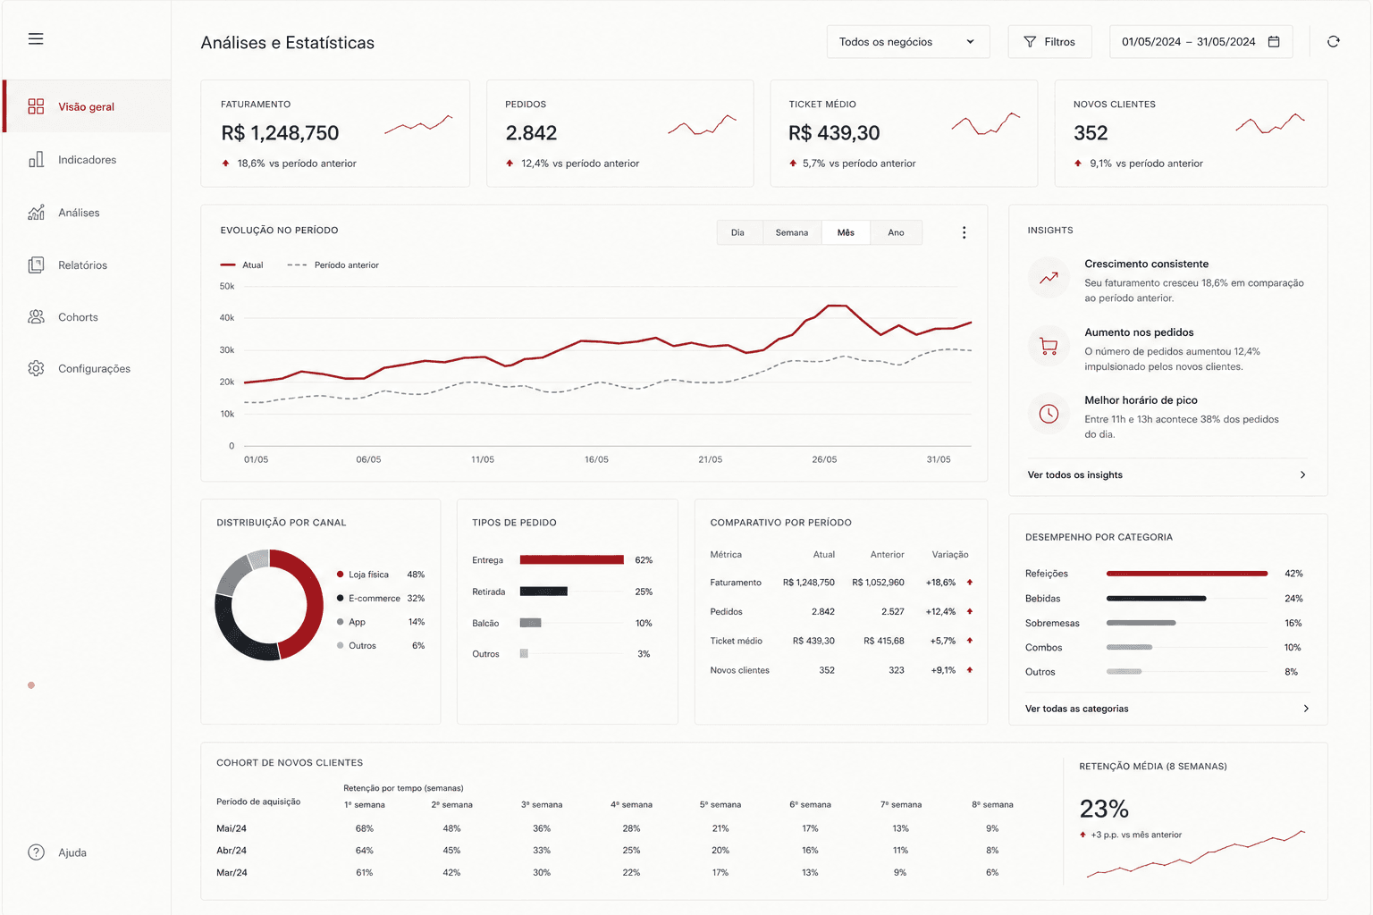This screenshot has height=915, width=1373.
Task: Open the hamburger menu icon
Action: tap(36, 39)
